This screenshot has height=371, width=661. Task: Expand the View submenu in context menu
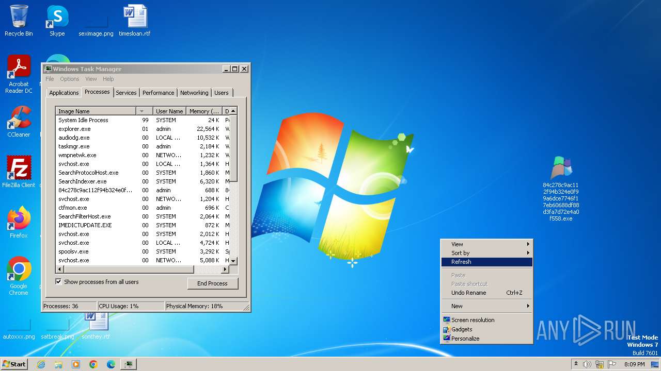point(486,244)
